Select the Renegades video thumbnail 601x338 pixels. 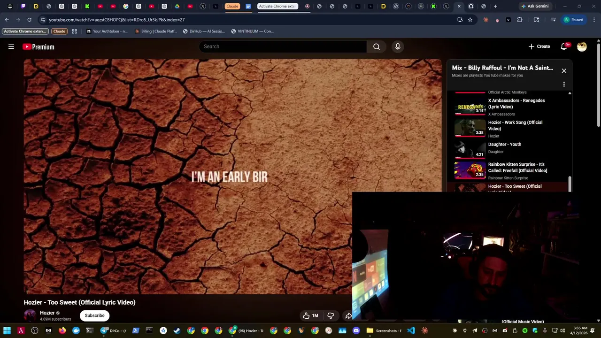(x=470, y=107)
